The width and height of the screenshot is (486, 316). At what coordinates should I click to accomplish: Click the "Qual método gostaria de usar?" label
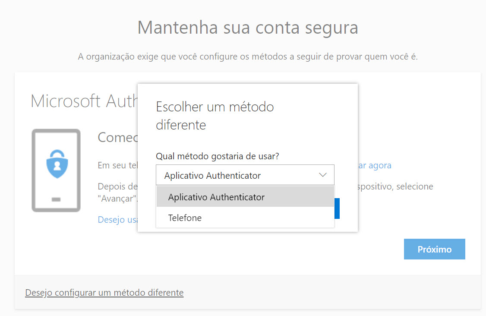coord(217,156)
